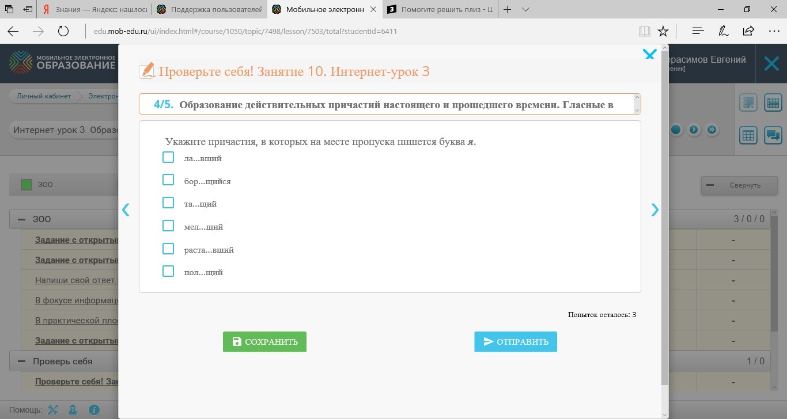Close the course with the large header X
The image size is (787, 419).
click(x=771, y=63)
